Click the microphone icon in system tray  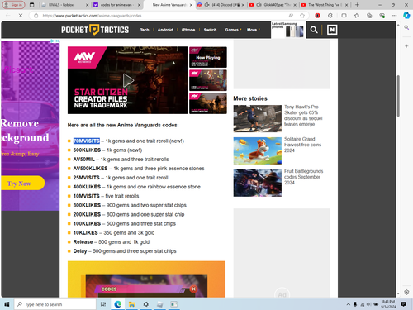click(x=355, y=304)
